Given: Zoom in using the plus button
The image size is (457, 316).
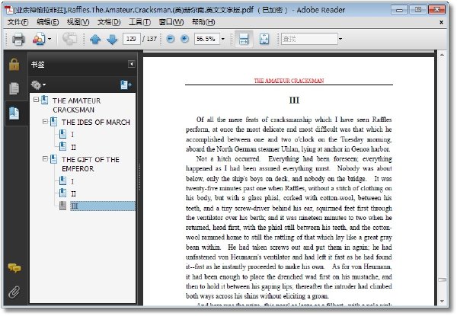Looking at the screenshot, I should 185,39.
